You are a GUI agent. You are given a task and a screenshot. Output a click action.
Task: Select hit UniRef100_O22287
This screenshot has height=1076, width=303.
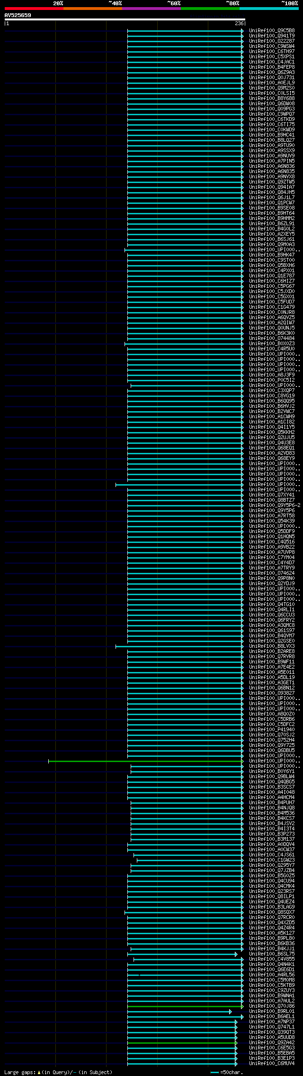[x=272, y=41]
